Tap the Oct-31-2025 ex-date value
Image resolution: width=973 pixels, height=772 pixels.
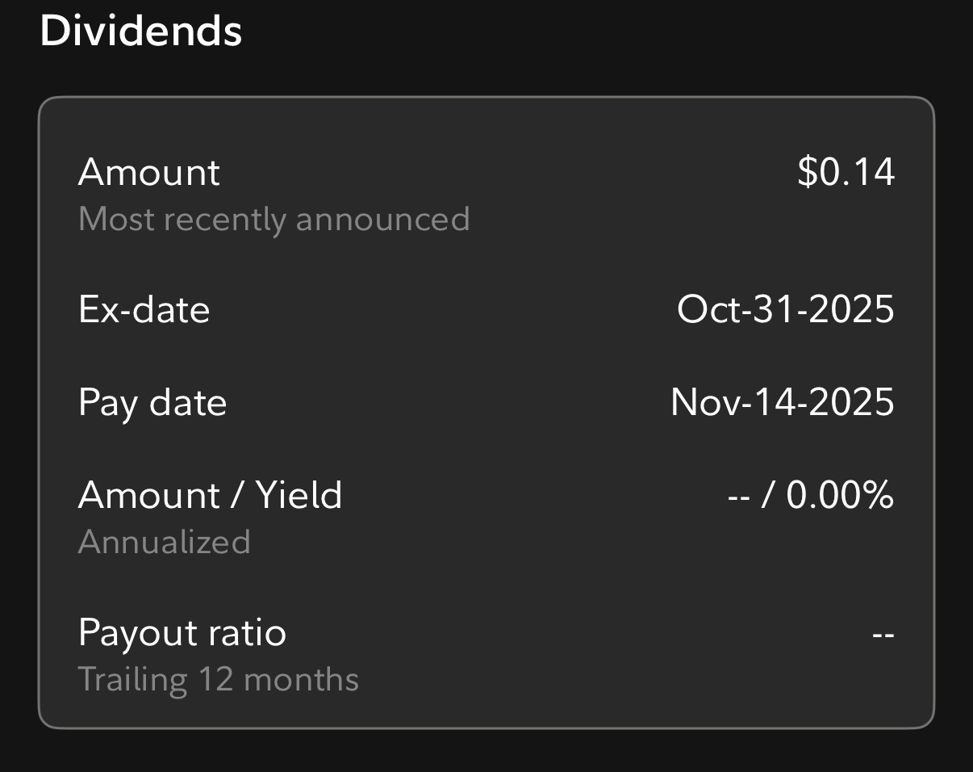point(785,309)
